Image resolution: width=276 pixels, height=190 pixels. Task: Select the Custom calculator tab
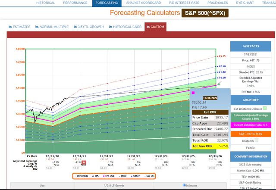pos(155,27)
